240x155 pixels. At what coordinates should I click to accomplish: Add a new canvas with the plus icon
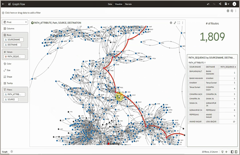(12, 152)
